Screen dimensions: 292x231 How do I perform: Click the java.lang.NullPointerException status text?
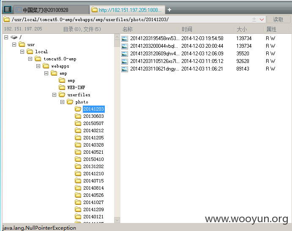click(39, 228)
